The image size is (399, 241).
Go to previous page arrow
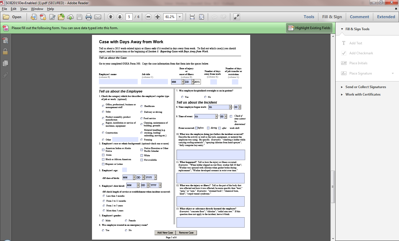click(111, 17)
